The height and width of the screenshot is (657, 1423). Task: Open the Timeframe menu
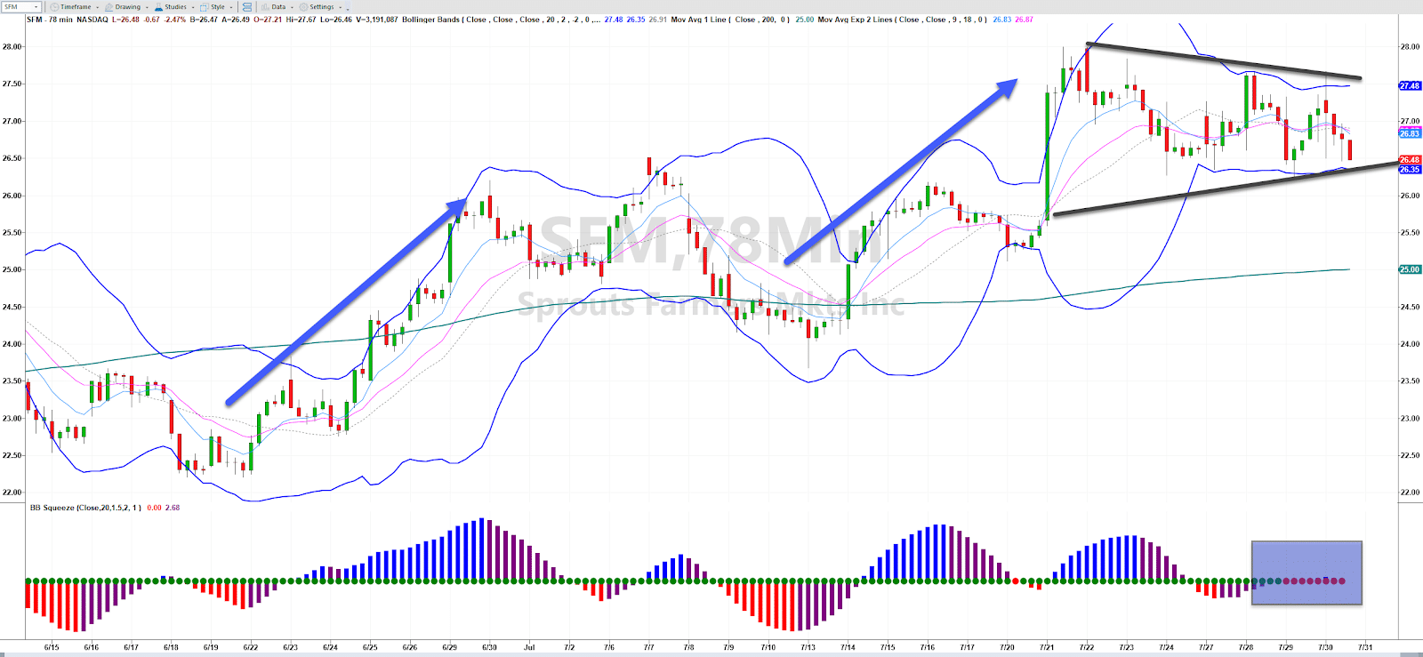pos(76,7)
